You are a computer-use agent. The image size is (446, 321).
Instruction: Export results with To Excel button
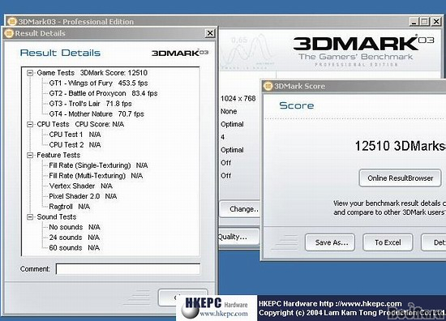point(388,242)
